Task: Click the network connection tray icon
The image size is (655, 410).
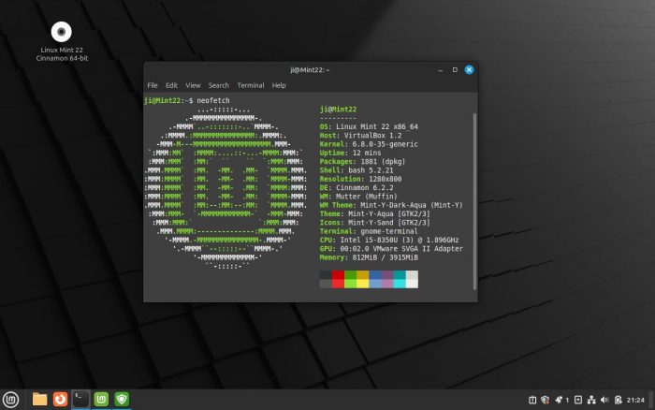Action: [591, 400]
